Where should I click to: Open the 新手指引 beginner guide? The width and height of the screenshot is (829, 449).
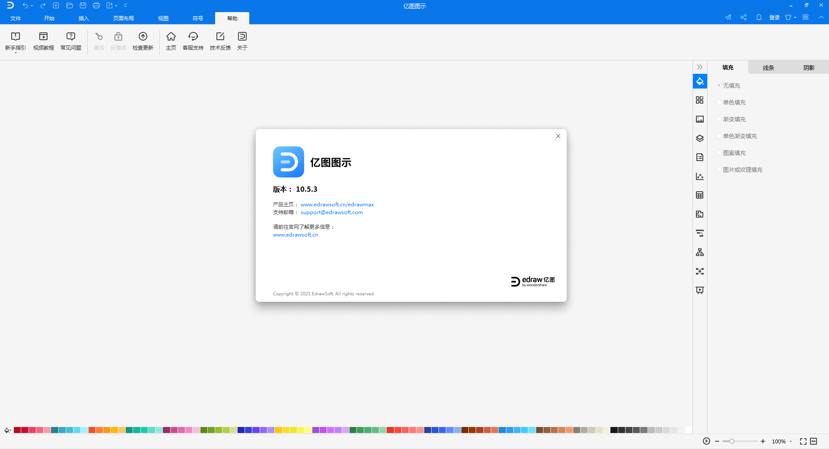tap(16, 42)
